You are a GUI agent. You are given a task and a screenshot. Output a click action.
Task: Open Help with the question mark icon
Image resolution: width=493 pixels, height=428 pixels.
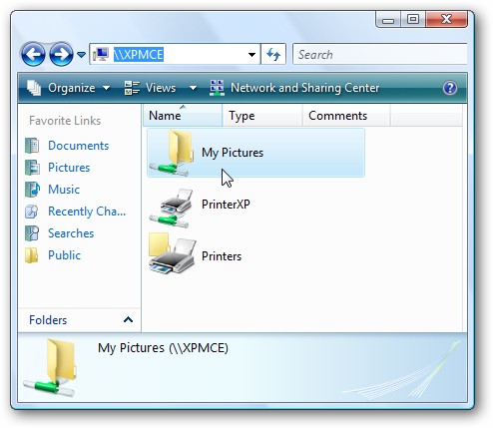450,88
